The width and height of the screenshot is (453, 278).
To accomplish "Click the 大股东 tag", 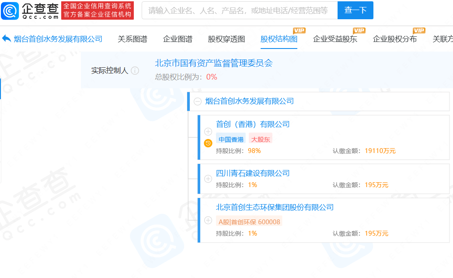I will click(261, 139).
